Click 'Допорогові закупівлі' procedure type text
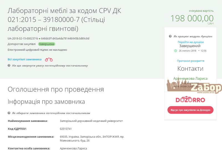Viewport: 222px width, 150px height. pos(22,44)
